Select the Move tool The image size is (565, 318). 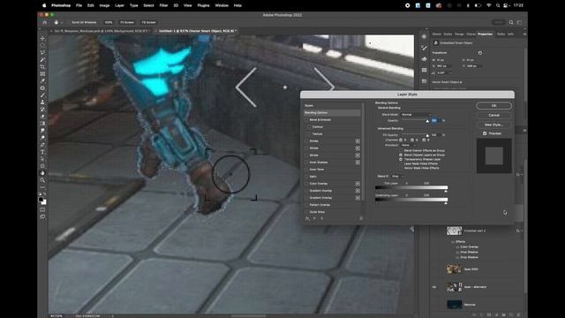coord(42,38)
